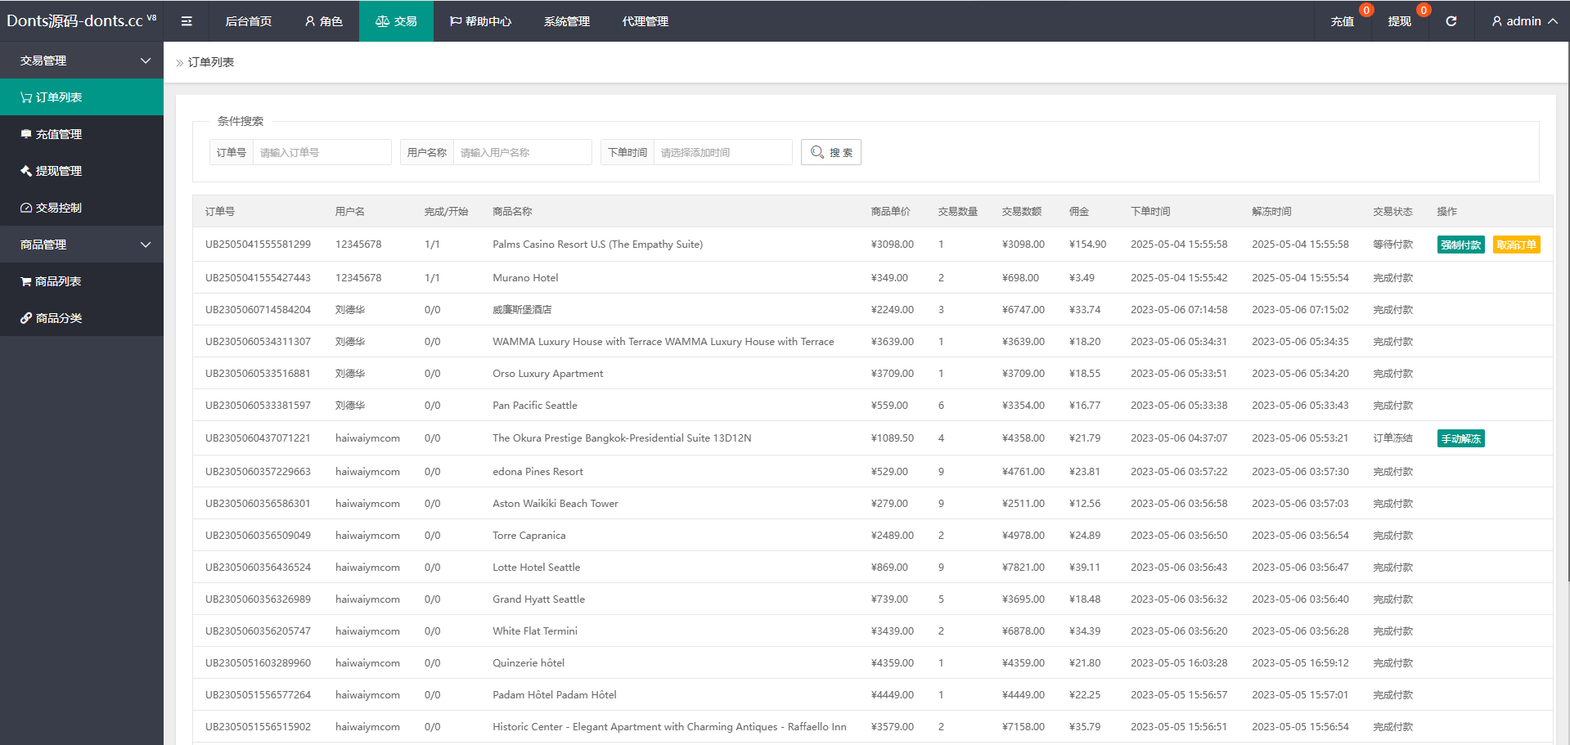Image resolution: width=1570 pixels, height=745 pixels.
Task: Click the hammer icon beside 提现管理
Action: 26,171
